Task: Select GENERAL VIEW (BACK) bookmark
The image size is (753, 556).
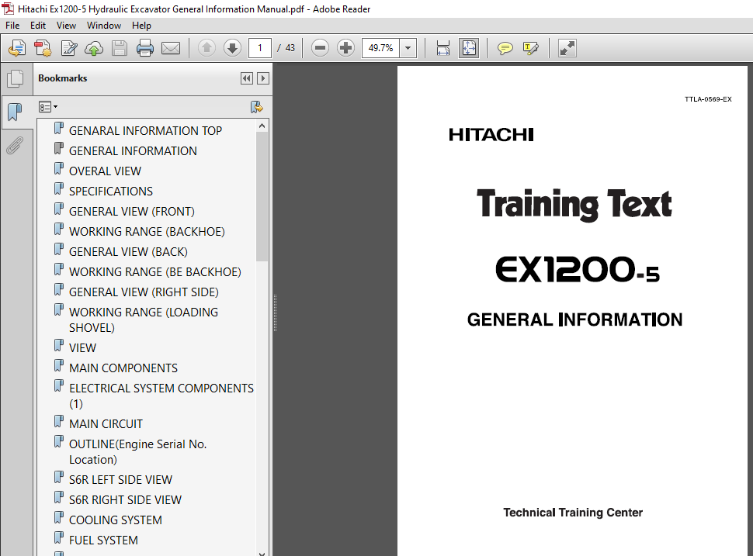Action: (128, 251)
